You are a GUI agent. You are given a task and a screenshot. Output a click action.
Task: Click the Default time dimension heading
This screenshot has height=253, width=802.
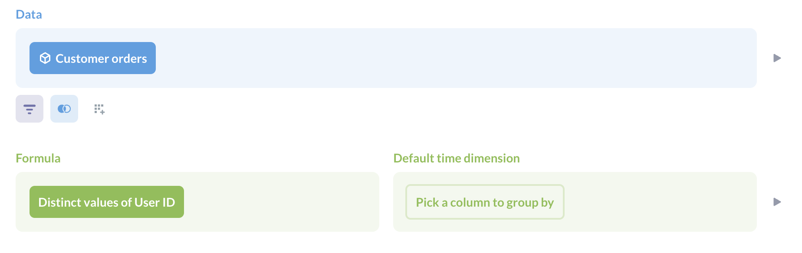[456, 158]
